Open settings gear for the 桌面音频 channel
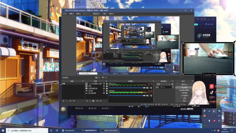This screenshot has width=236, height=133. [151, 95]
